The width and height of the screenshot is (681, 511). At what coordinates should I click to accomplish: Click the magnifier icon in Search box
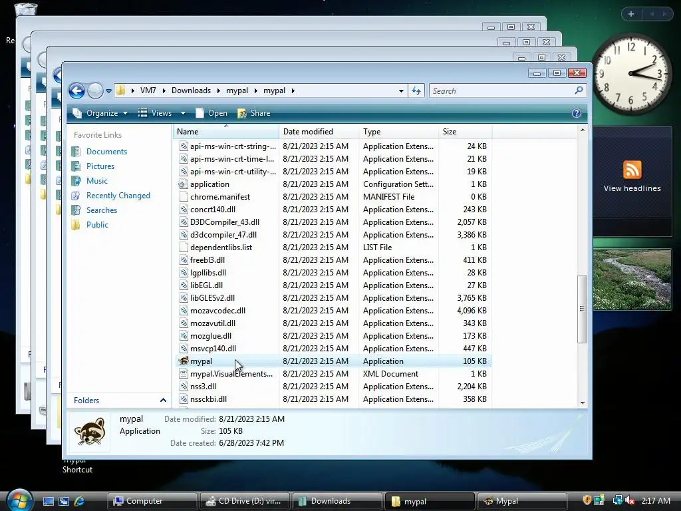[579, 90]
